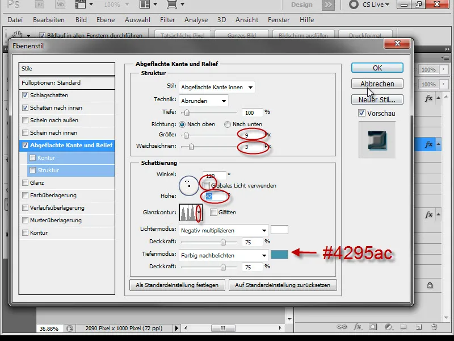
Task: Click the teal Tiefenmodus color swatch
Action: point(279,255)
